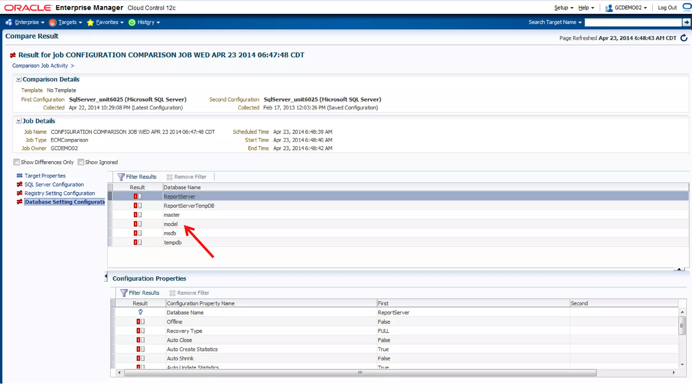Open the Favorites menu

click(x=105, y=22)
